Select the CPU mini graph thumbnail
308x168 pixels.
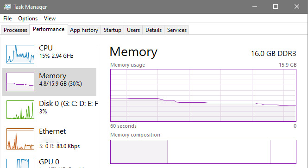[20, 54]
